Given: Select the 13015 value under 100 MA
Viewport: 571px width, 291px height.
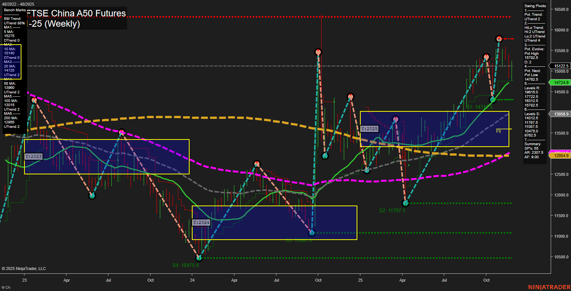Looking at the screenshot, I should coord(9,105).
